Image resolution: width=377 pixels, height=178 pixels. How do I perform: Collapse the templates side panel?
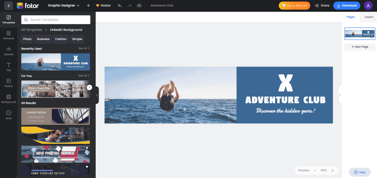pos(97,95)
